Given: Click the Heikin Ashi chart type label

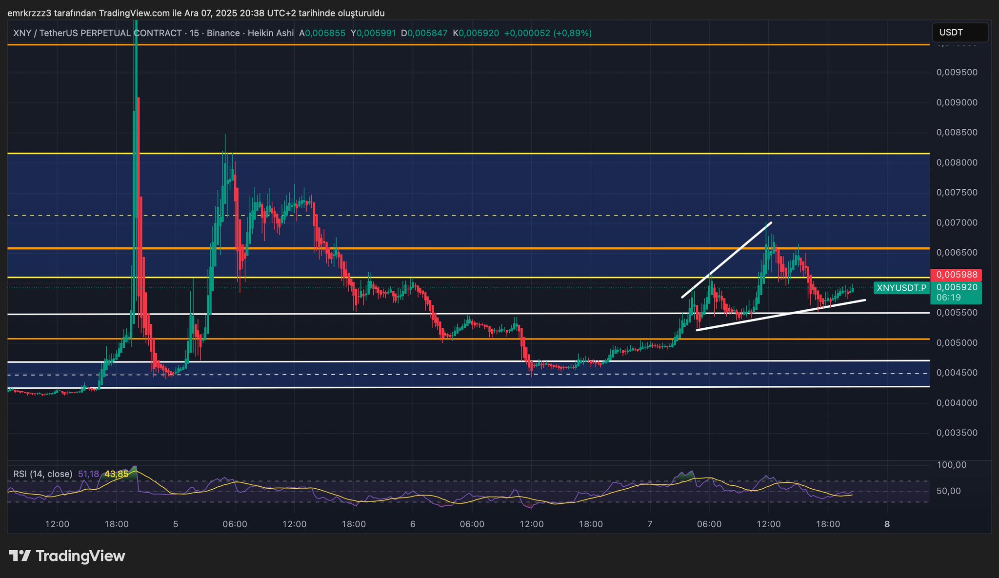Looking at the screenshot, I should [x=271, y=33].
